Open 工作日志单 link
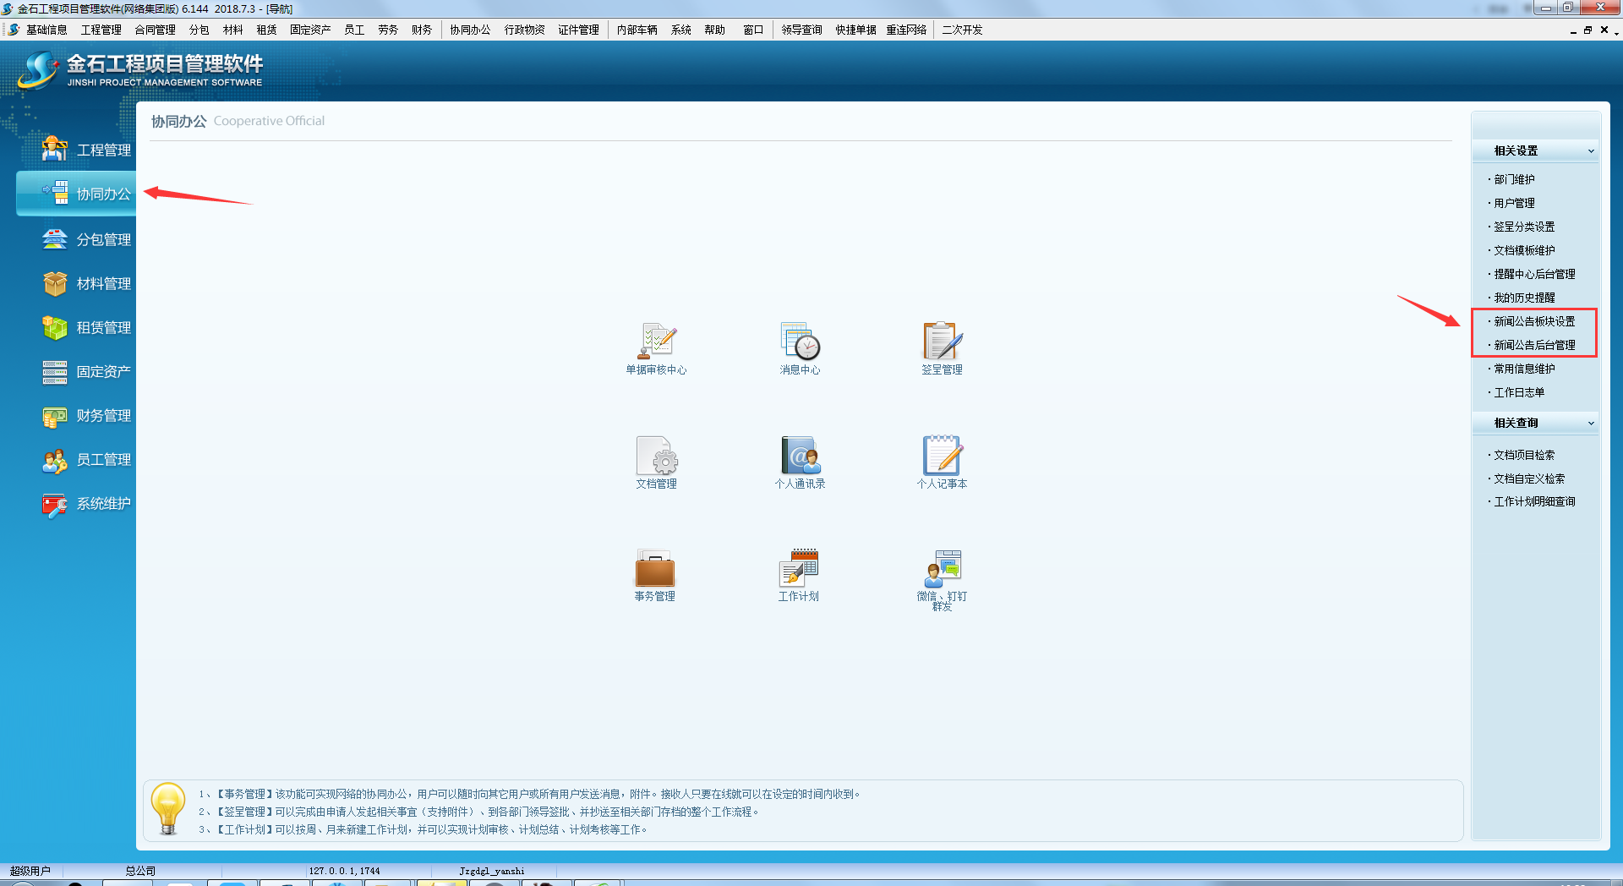This screenshot has width=1623, height=886. 1519,392
